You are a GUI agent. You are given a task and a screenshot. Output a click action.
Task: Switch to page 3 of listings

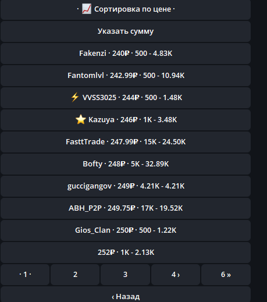[125, 275]
